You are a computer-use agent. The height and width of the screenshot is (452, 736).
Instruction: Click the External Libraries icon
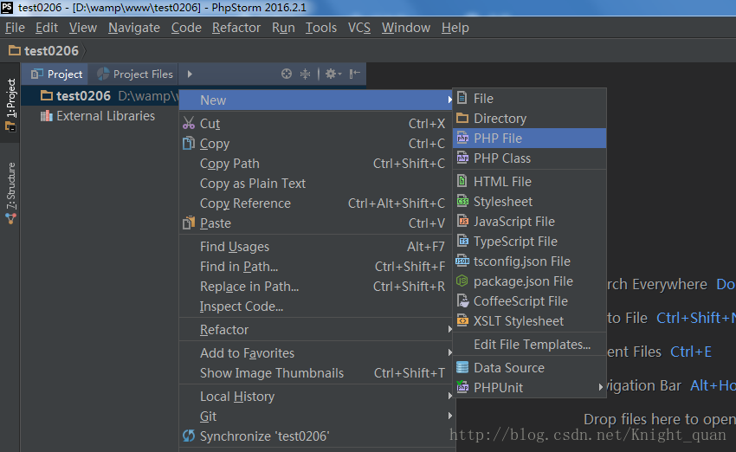click(x=47, y=115)
